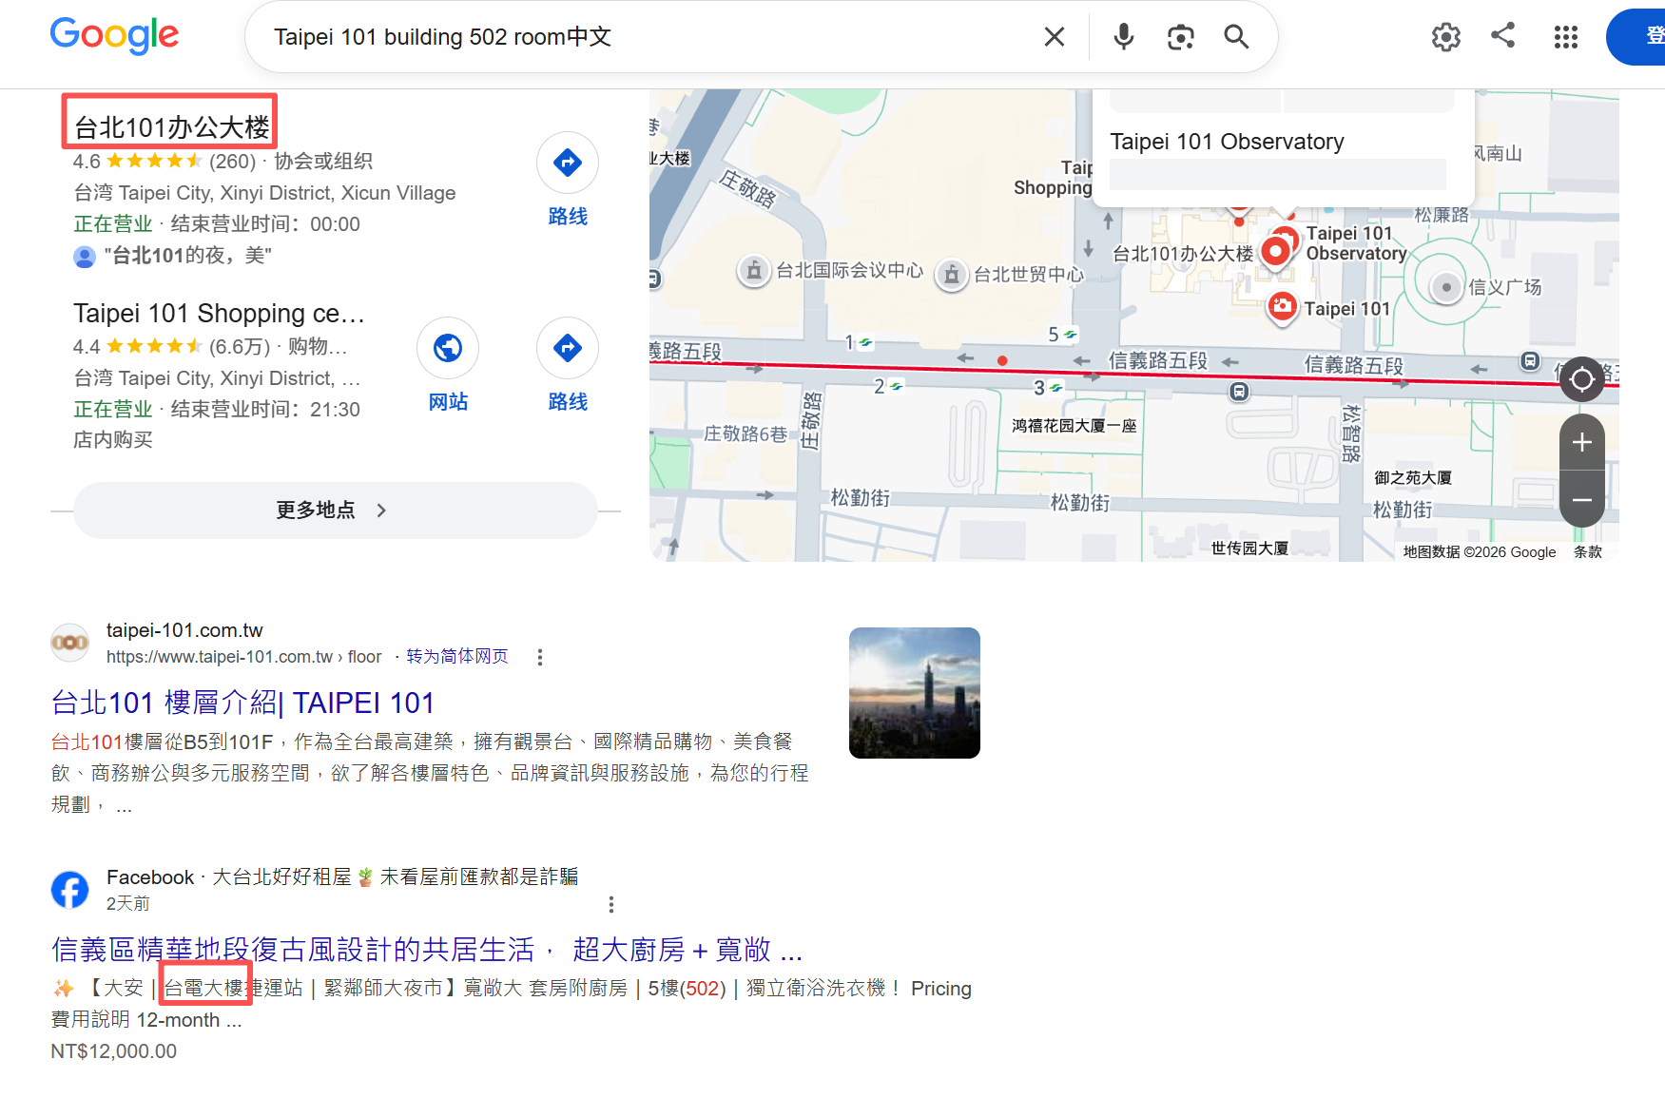The image size is (1665, 1098).
Task: Select 台北世贸中心 marker on map
Action: [x=951, y=275]
